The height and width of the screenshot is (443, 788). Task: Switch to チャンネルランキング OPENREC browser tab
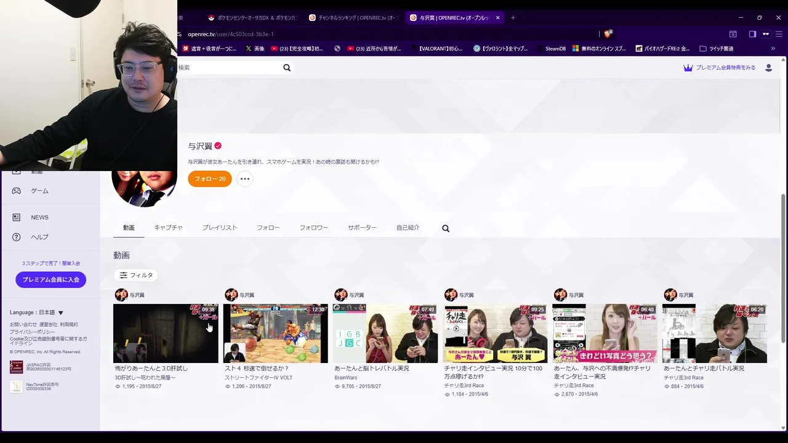point(354,18)
